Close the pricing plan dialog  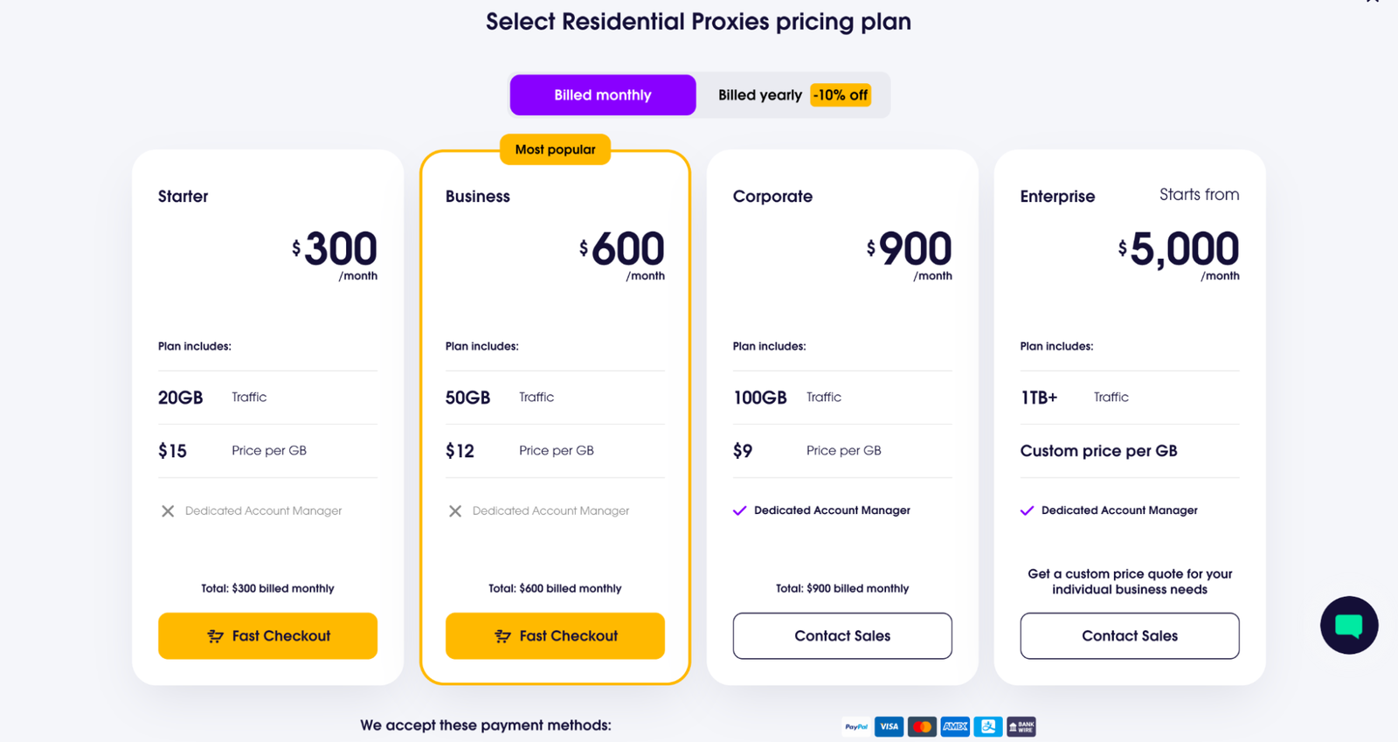point(1373,1)
